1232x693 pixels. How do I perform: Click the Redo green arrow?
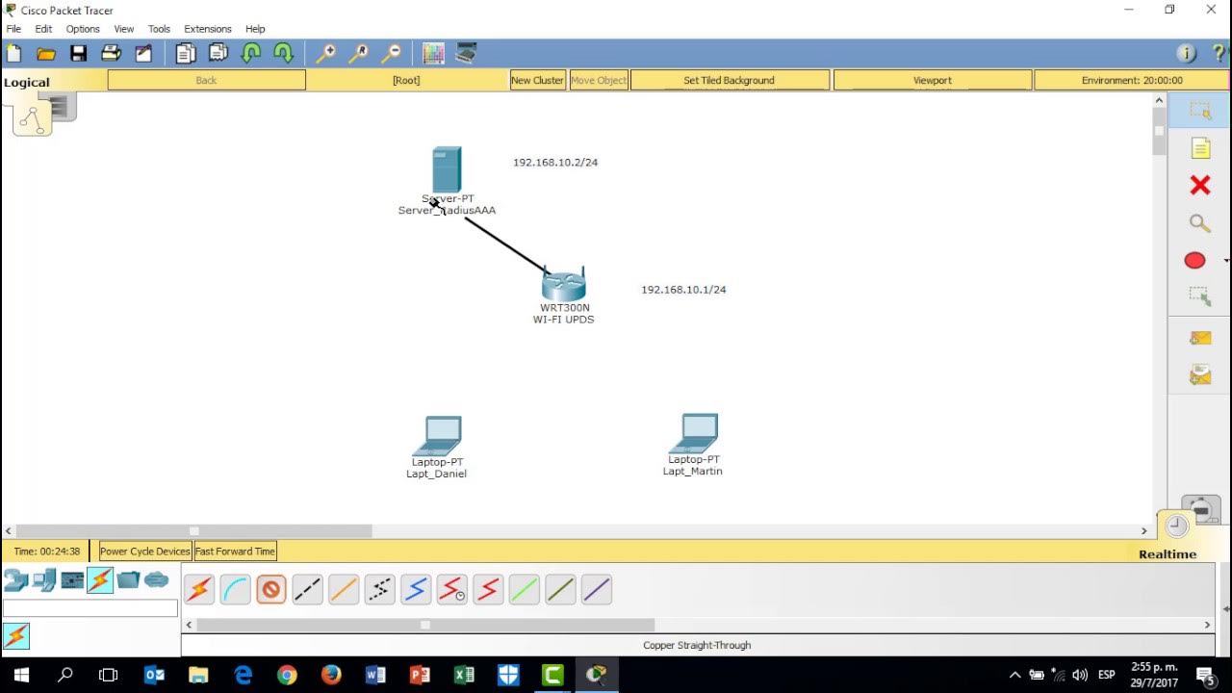tap(283, 54)
